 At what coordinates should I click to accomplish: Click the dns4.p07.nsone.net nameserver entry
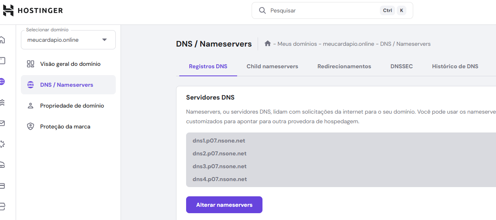pos(220,179)
